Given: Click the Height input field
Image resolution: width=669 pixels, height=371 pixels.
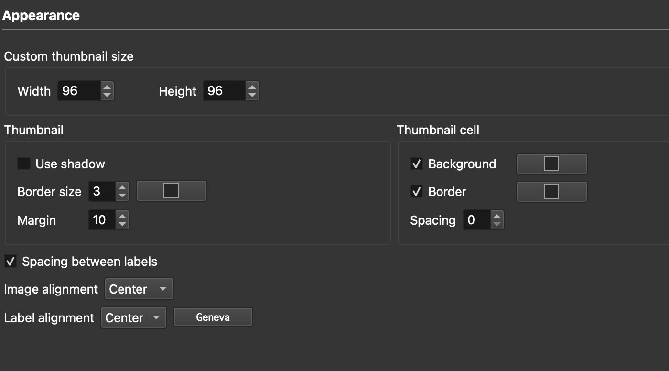Looking at the screenshot, I should 225,91.
